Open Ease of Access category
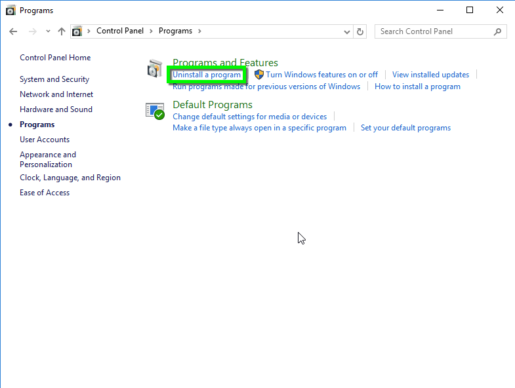This screenshot has width=515, height=388. click(45, 193)
